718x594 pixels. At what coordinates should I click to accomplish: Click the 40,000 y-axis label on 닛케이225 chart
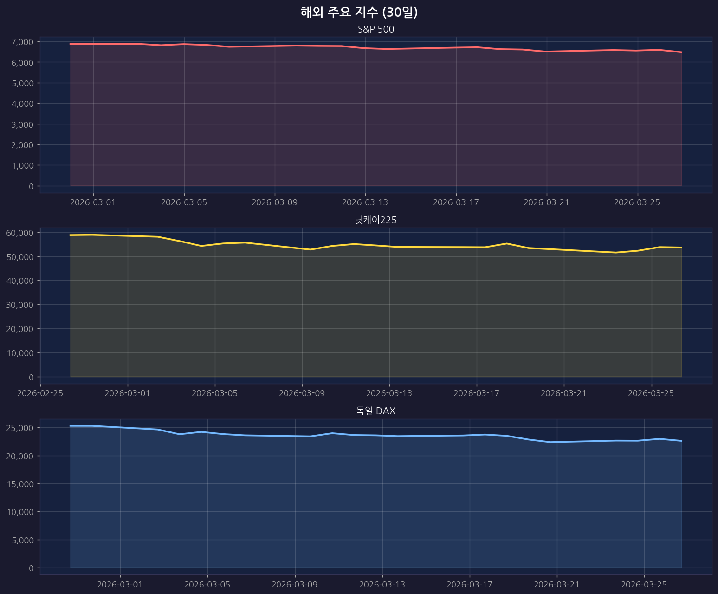tap(20, 281)
